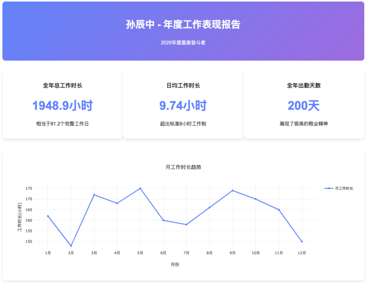Click the 9.74小时 value
This screenshot has width=367, height=285.
pyautogui.click(x=183, y=105)
